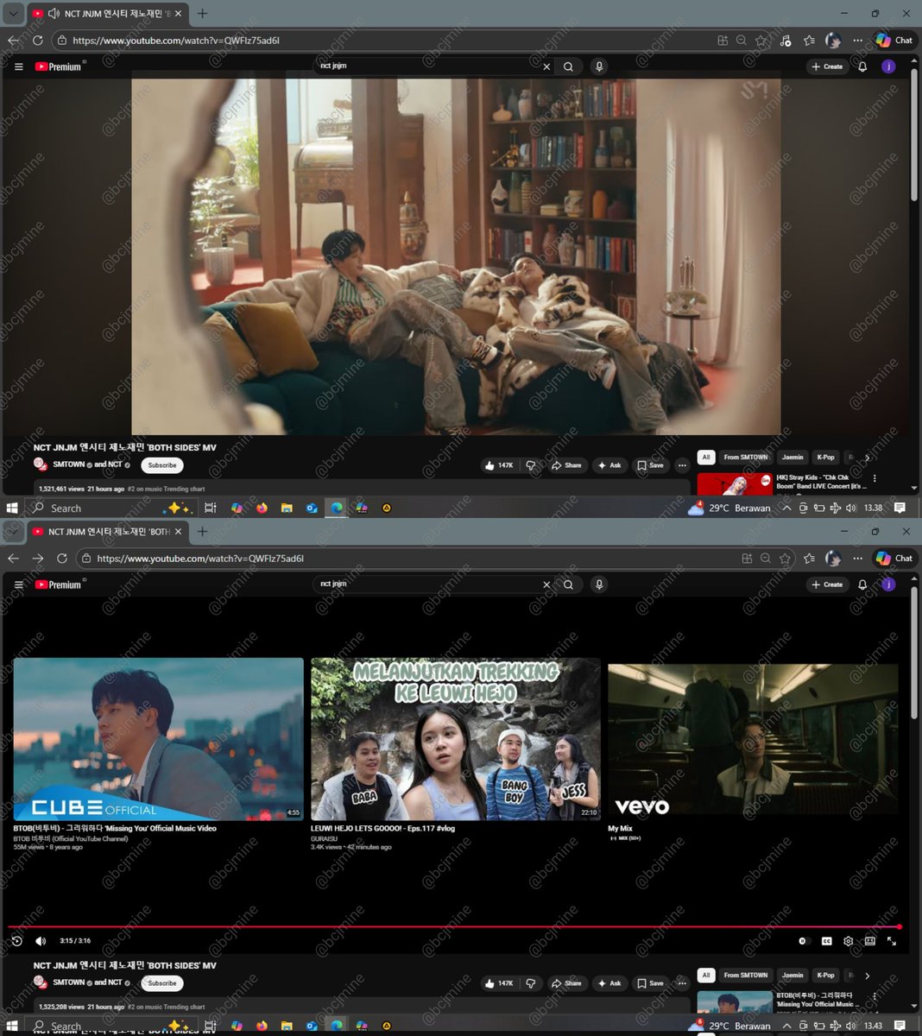Viewport: 922px width, 1036px height.
Task: Click Create button in top window
Action: point(827,66)
